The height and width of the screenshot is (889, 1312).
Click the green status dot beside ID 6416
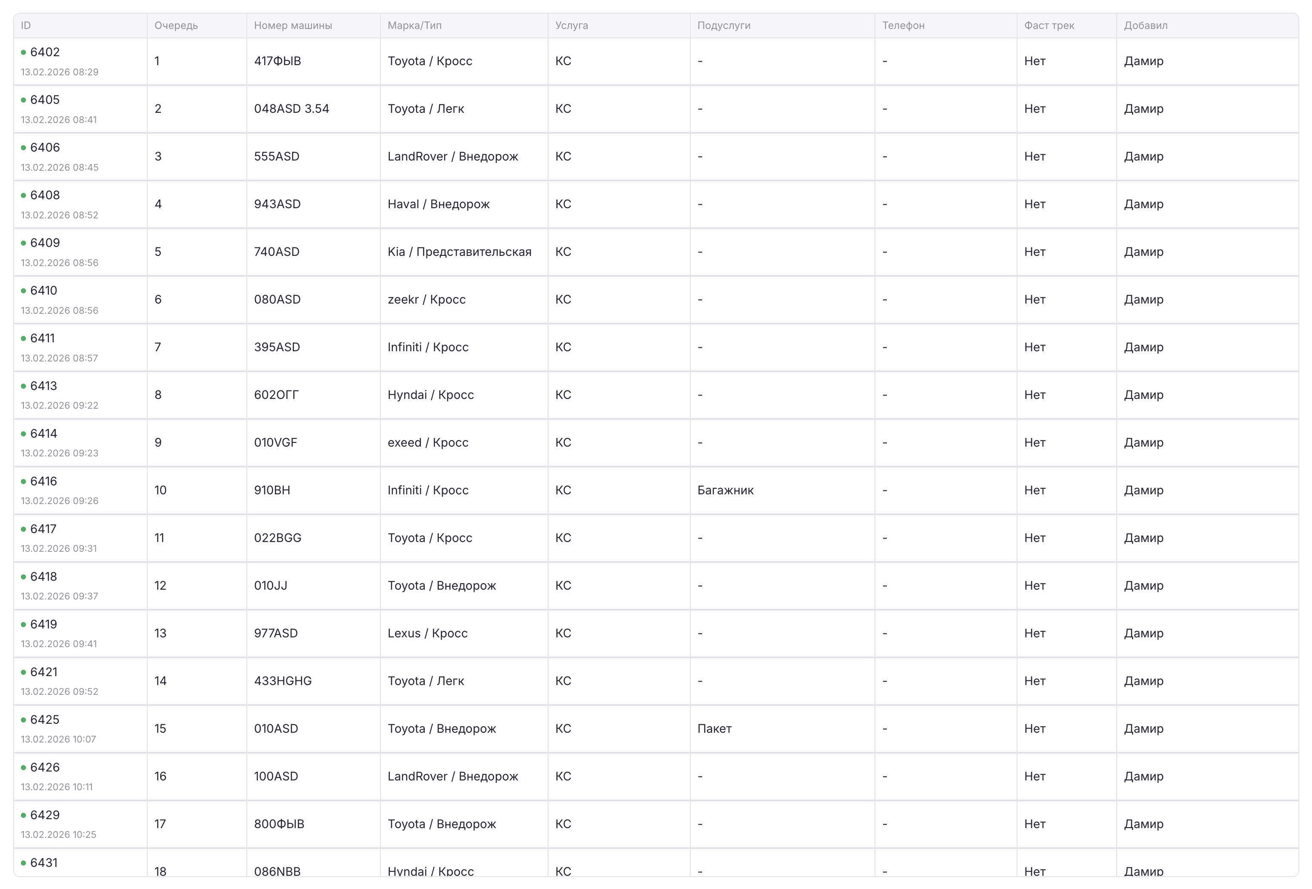pos(23,481)
